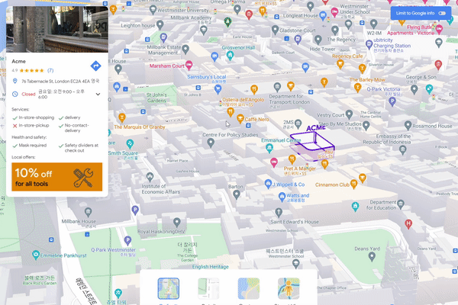Expand the opening hours chevron
The image size is (458, 305).
(98, 94)
